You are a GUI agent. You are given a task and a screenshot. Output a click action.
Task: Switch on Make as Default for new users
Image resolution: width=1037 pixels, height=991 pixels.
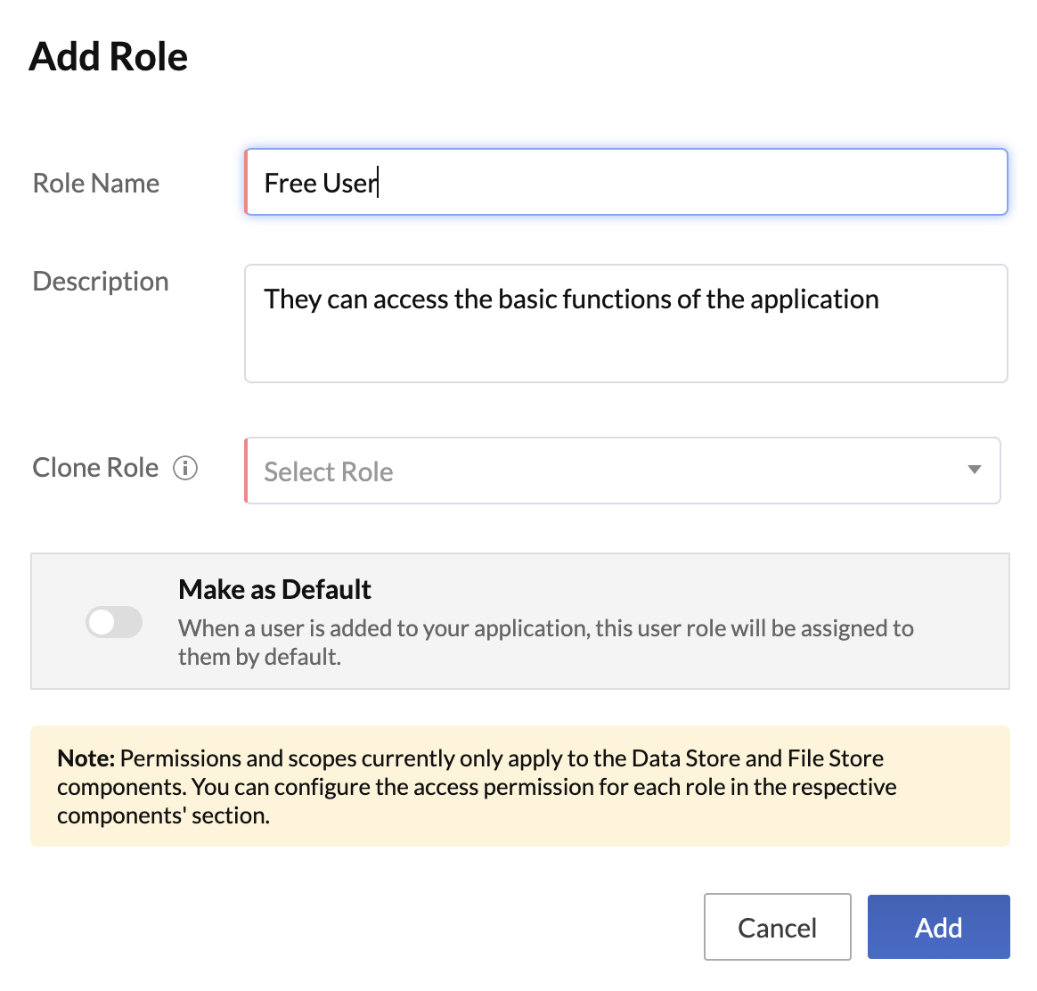114,622
